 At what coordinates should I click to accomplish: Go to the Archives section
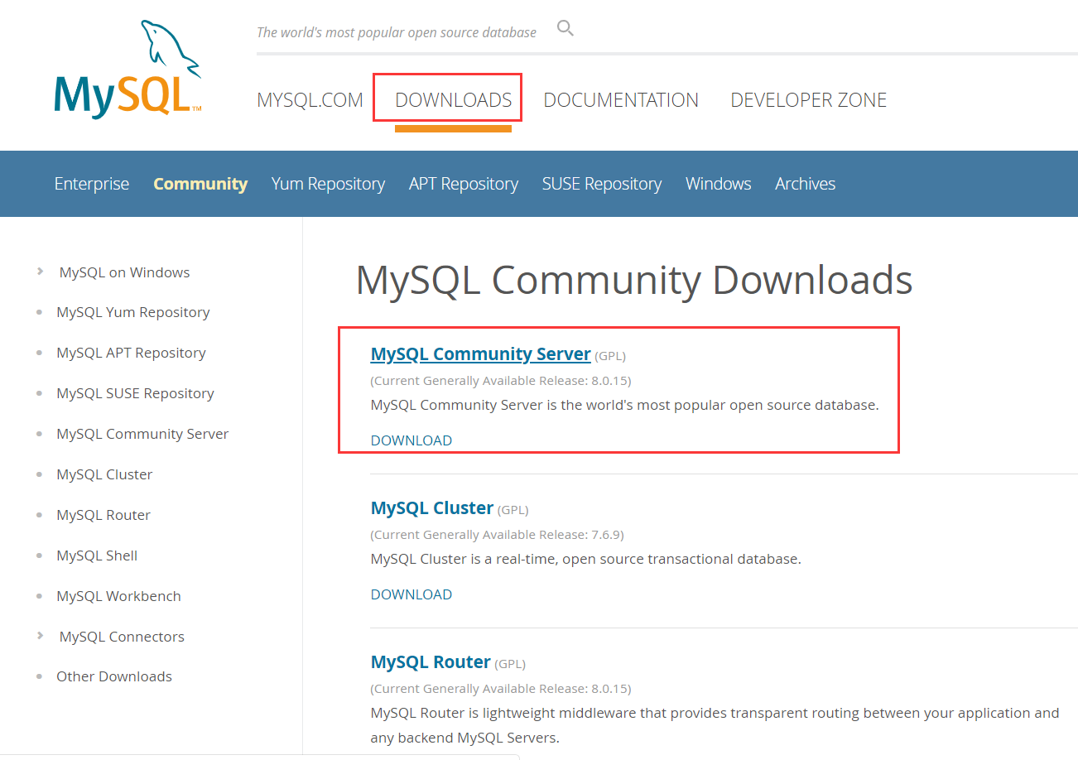[x=804, y=183]
